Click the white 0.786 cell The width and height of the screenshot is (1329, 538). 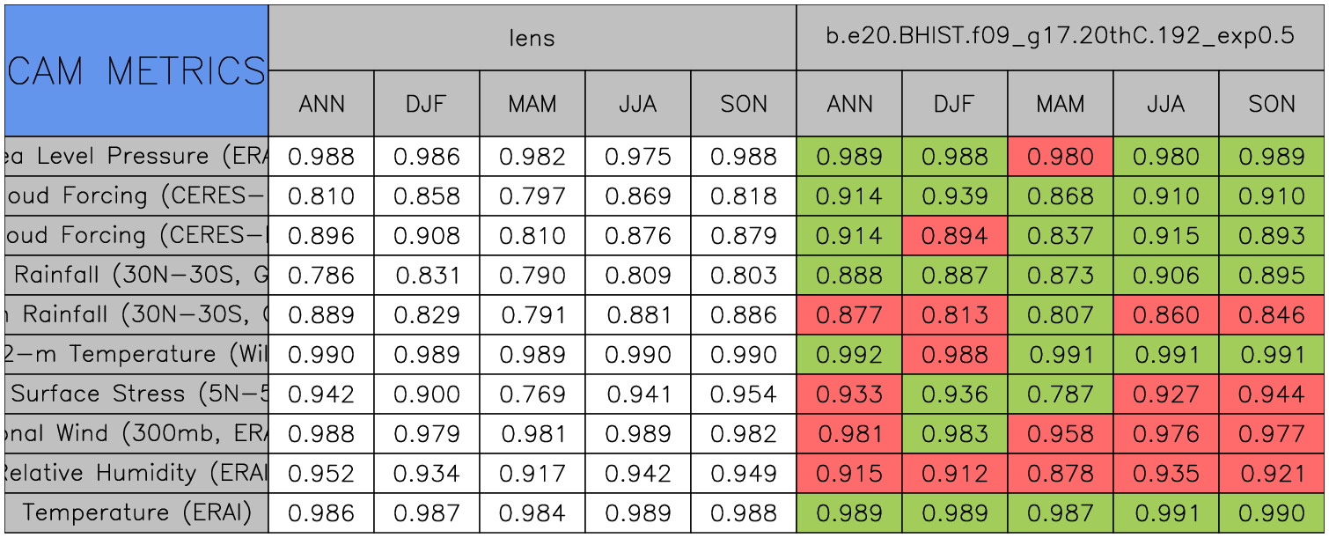pos(321,276)
